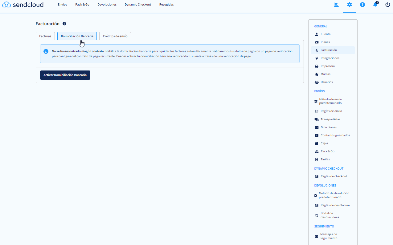Click Activar Domiciliación Bancaria button
This screenshot has width=393, height=245.
pos(65,75)
